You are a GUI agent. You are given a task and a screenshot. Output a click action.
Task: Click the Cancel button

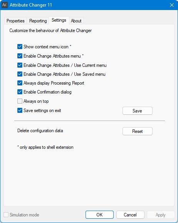(x=130, y=215)
